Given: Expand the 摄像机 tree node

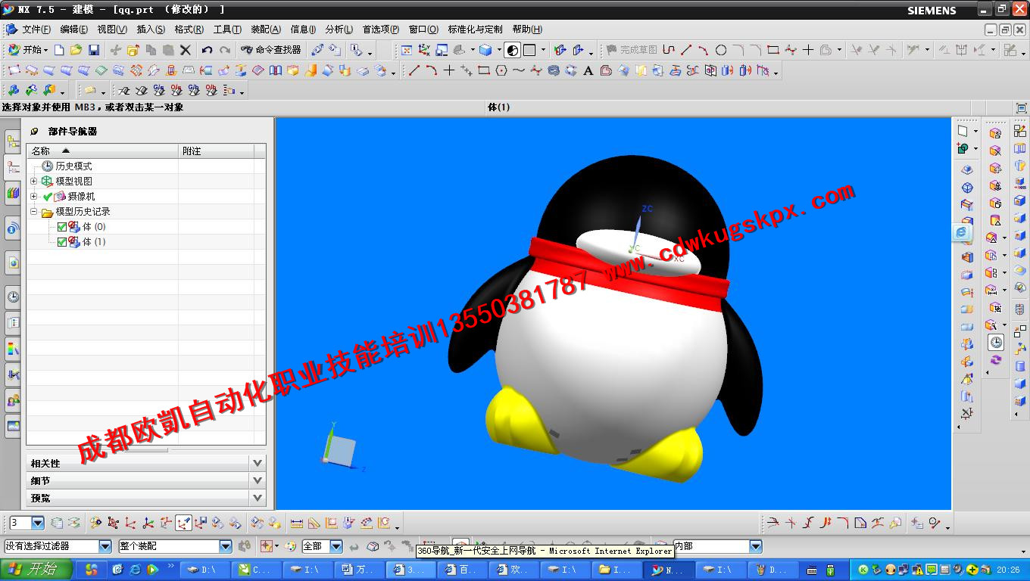Looking at the screenshot, I should [34, 197].
